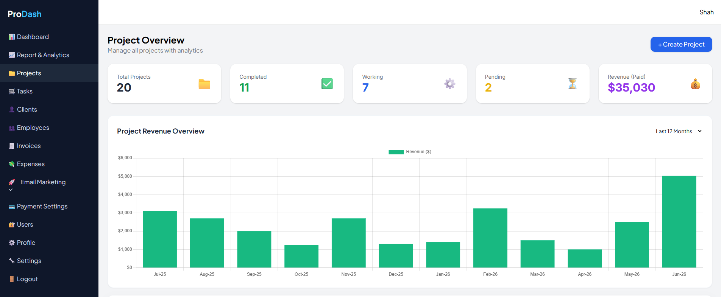Screen dimensions: 721x297
Task: Click the folder icon on Total Projects card
Action: tap(204, 84)
